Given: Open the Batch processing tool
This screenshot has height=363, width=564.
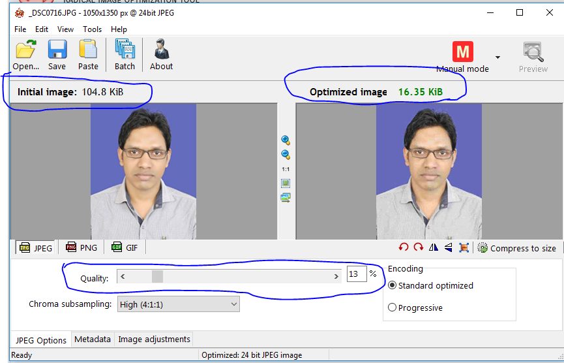Looking at the screenshot, I should pos(125,55).
